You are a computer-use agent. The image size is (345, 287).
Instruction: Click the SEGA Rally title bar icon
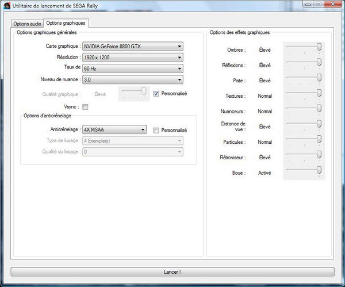coord(7,7)
